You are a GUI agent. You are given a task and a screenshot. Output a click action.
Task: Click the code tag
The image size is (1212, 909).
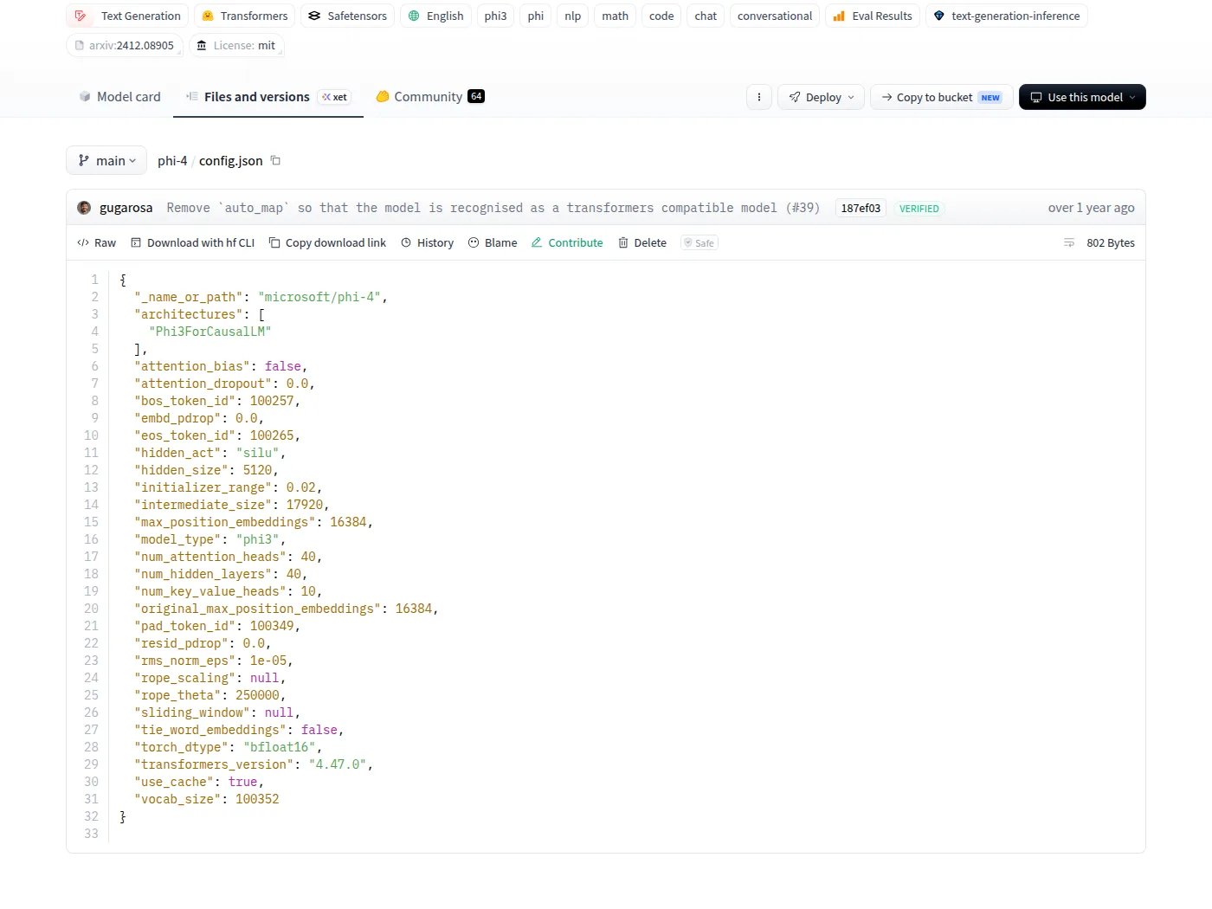[x=661, y=16]
